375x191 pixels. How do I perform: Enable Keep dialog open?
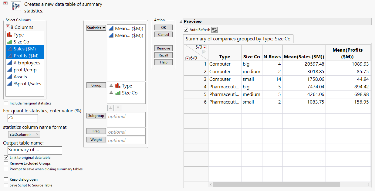(x=6, y=179)
